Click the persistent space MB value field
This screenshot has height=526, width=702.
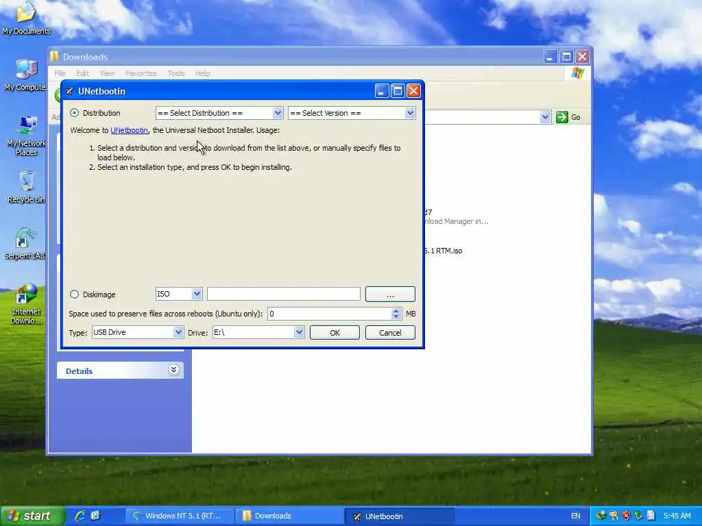(329, 314)
